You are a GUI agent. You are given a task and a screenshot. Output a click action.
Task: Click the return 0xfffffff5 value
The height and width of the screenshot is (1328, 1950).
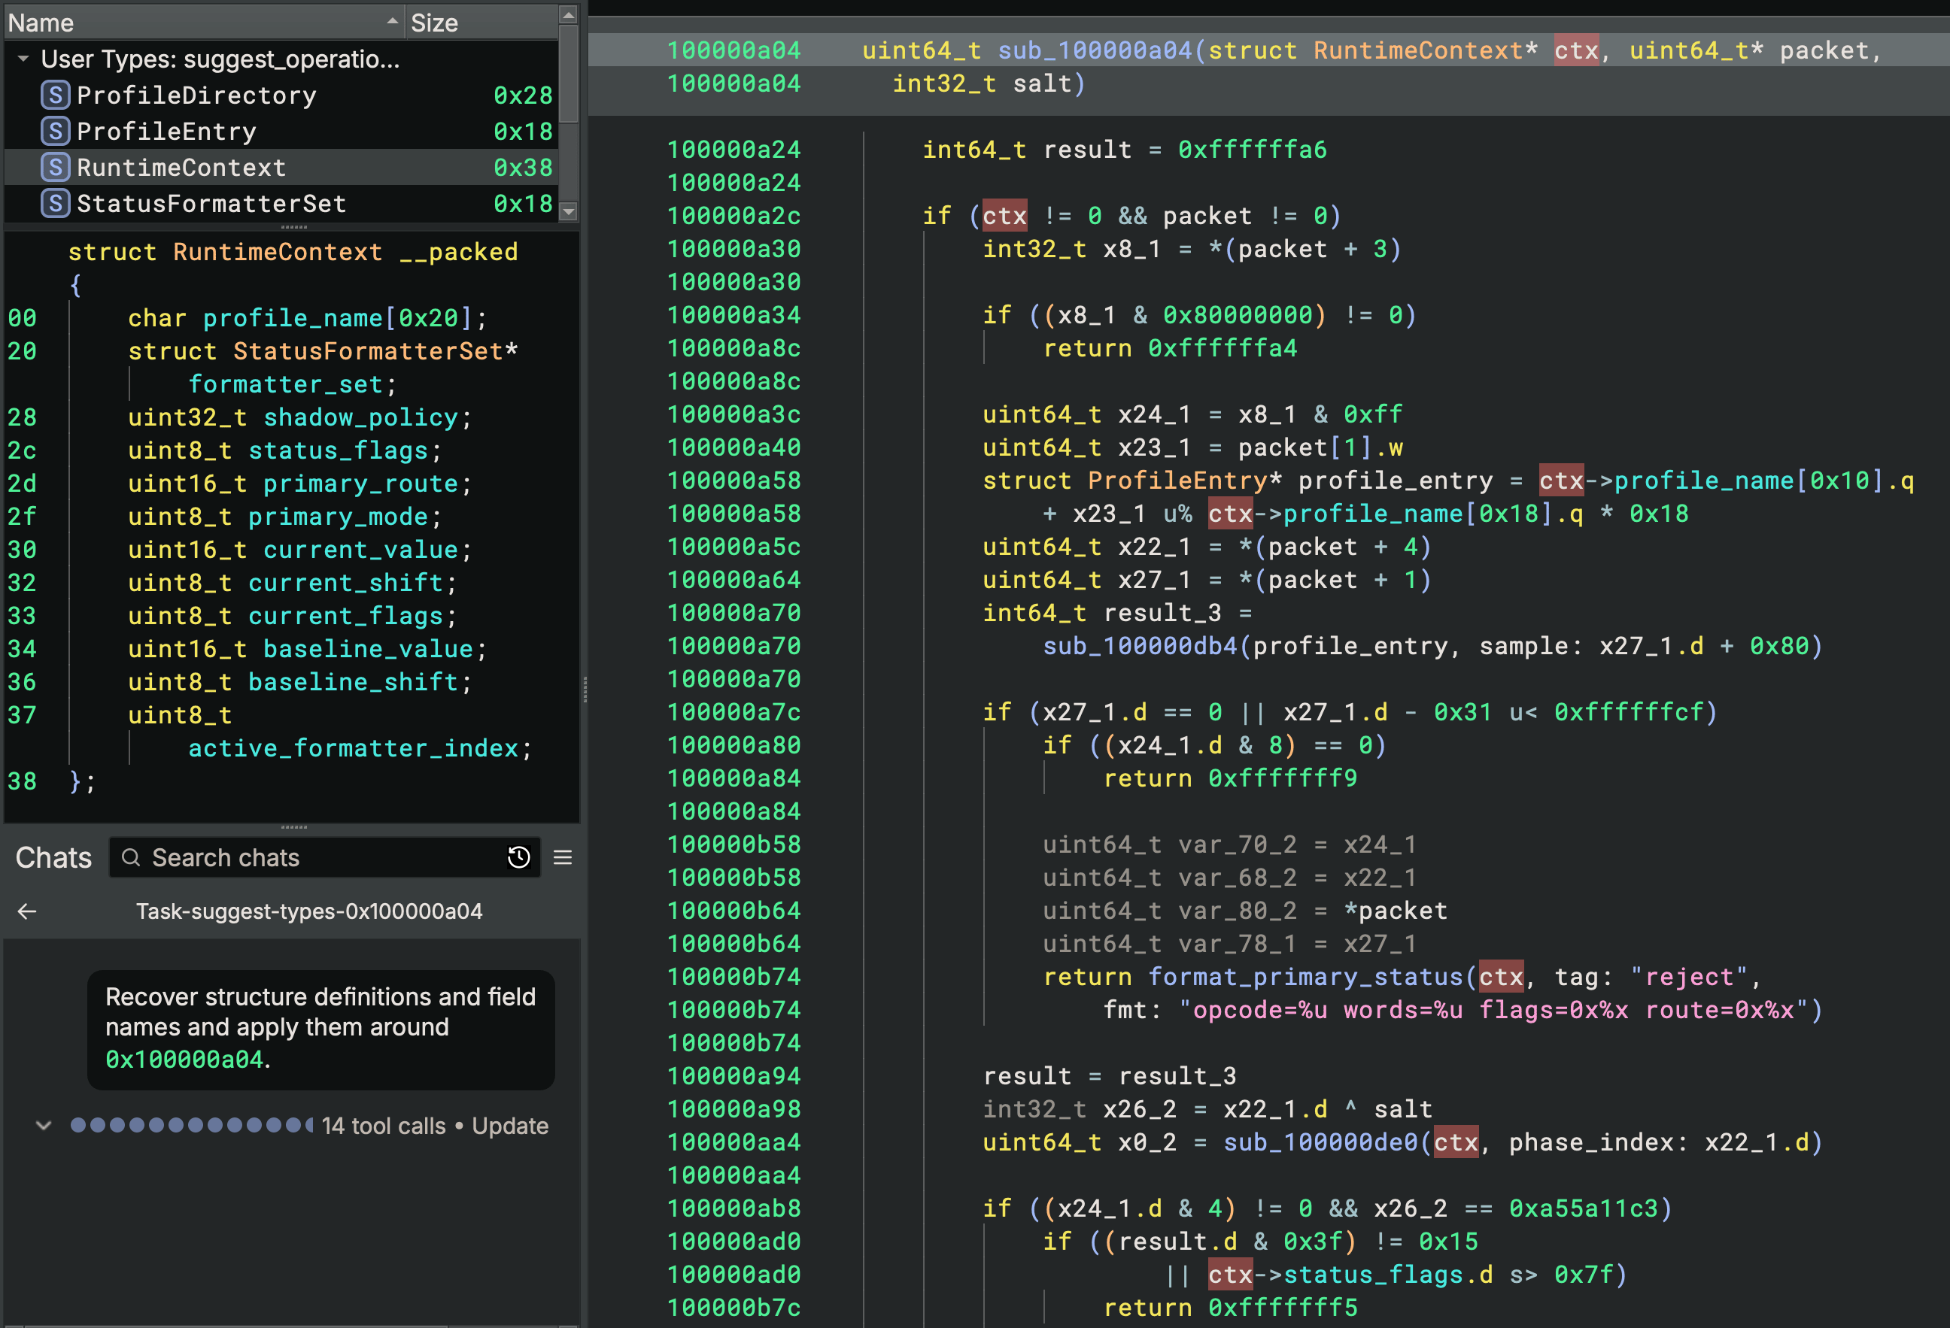tap(1283, 1307)
